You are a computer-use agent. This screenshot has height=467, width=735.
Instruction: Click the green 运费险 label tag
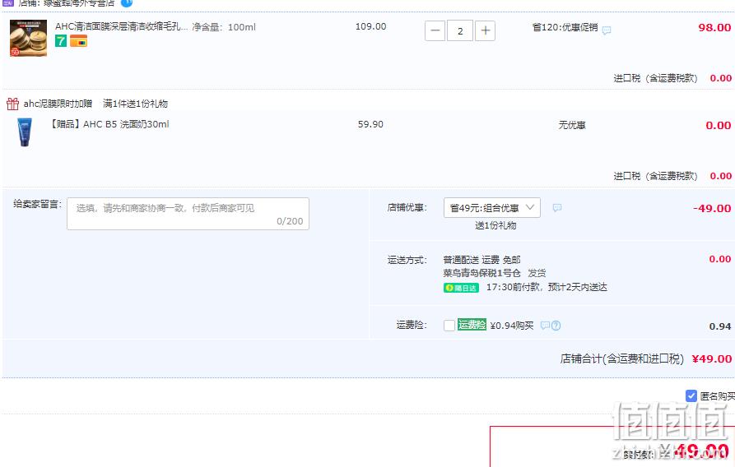472,324
